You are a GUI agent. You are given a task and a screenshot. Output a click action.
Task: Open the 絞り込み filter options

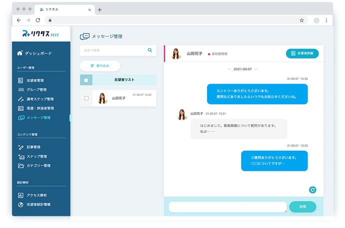(100, 65)
